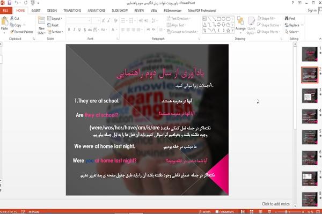Click the Save icon in quick access toolbar
This screenshot has width=322, height=214.
click(x=10, y=3)
